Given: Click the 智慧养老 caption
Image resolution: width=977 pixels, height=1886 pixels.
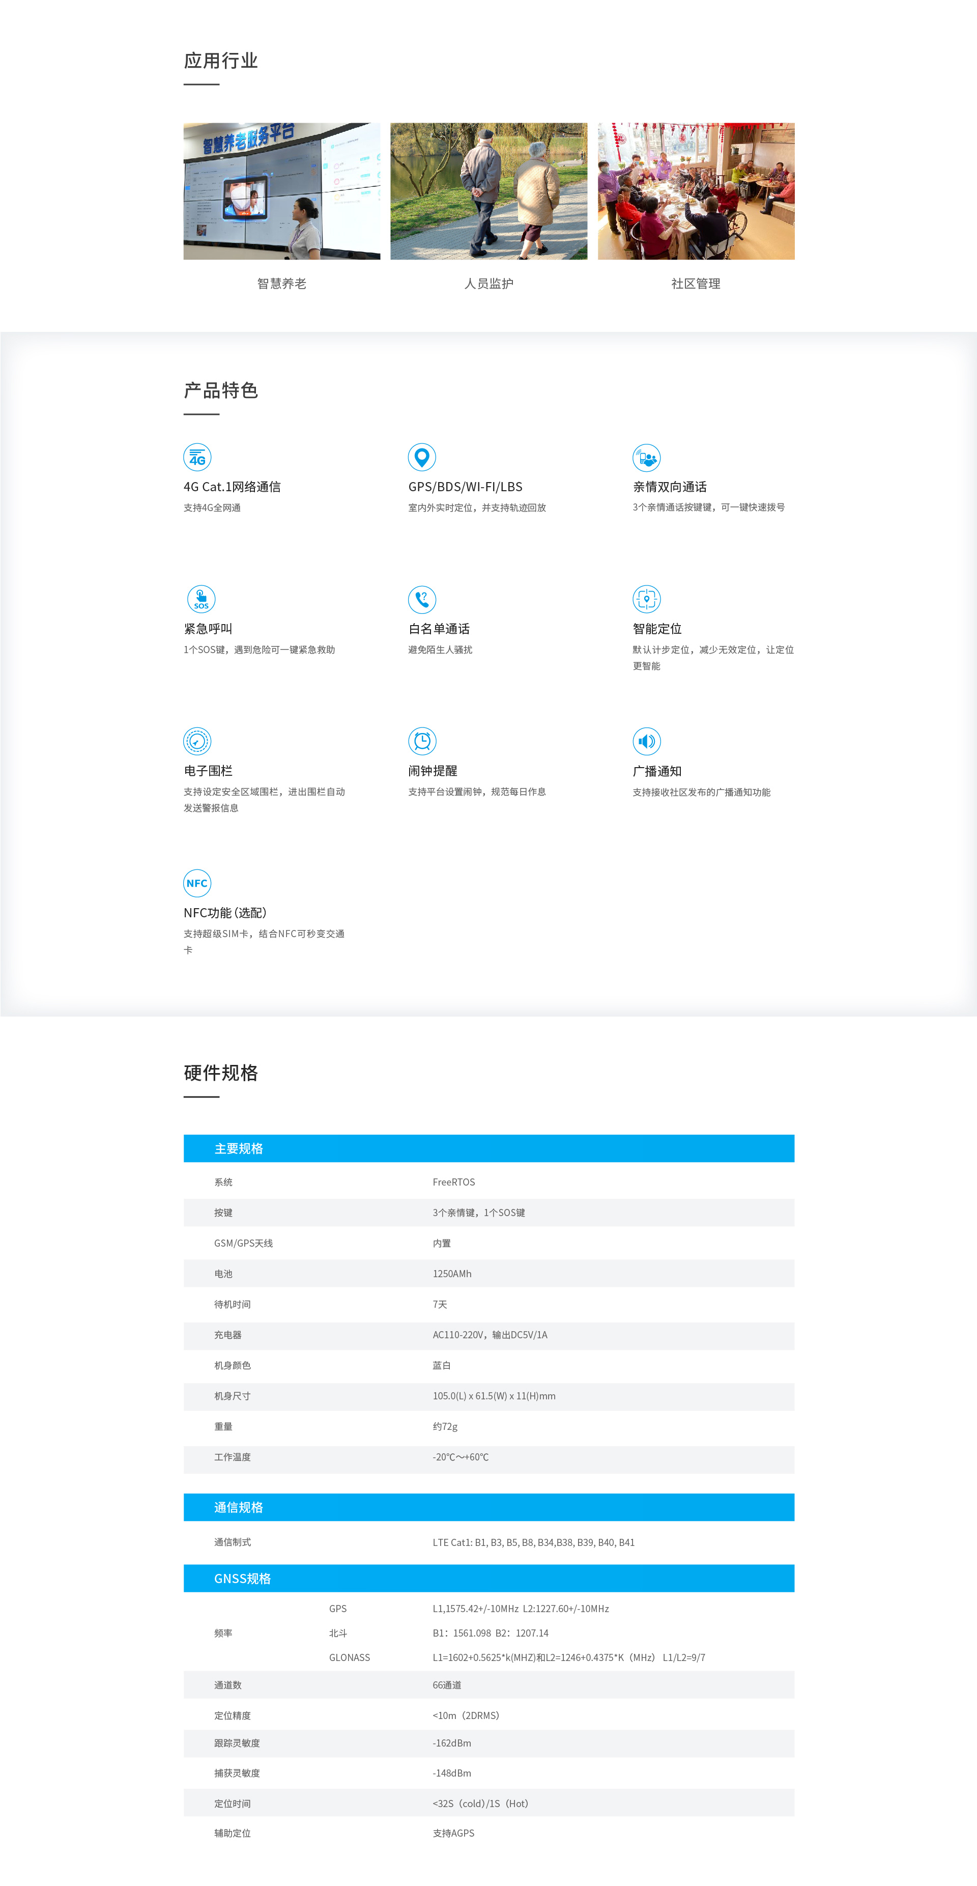Looking at the screenshot, I should (282, 284).
